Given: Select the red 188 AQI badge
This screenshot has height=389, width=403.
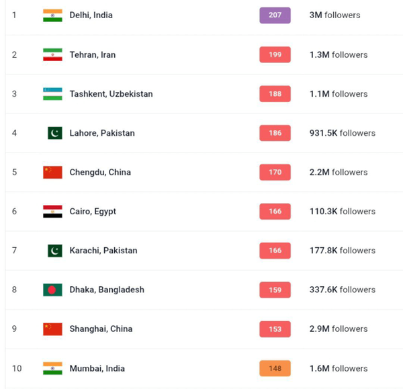Looking at the screenshot, I should tap(275, 94).
